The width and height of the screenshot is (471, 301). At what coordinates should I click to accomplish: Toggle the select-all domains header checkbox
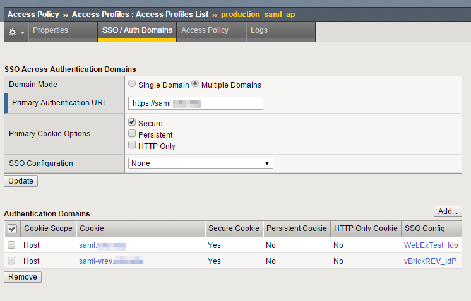pos(12,228)
